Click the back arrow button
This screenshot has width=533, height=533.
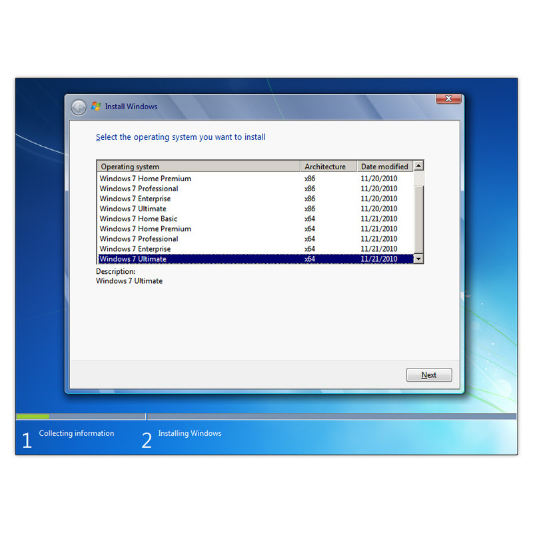(x=79, y=108)
